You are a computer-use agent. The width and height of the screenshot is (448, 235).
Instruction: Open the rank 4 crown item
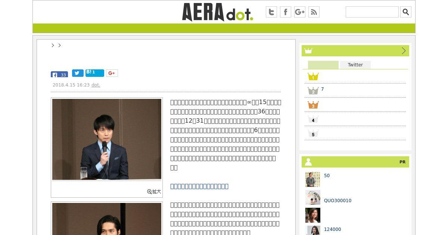313,119
